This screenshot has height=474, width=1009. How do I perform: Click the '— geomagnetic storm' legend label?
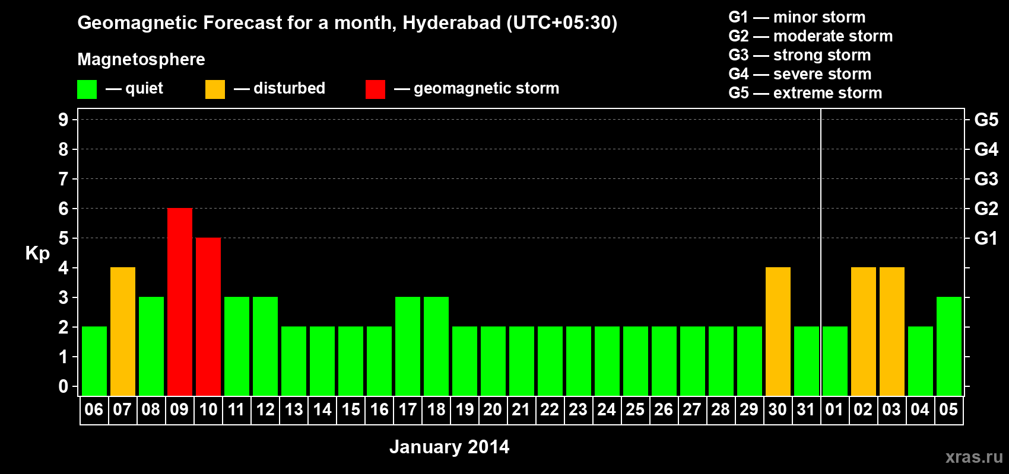point(477,89)
